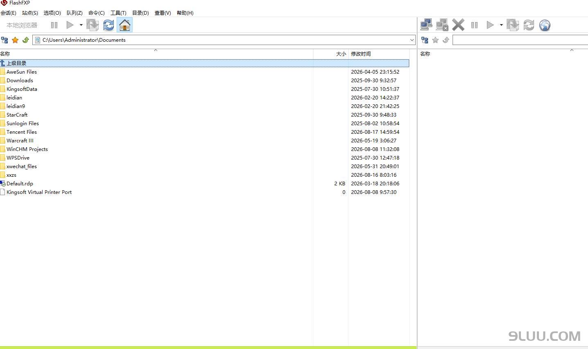Click the pause icon in the remote toolbar
The width and height of the screenshot is (588, 349).
(474, 25)
